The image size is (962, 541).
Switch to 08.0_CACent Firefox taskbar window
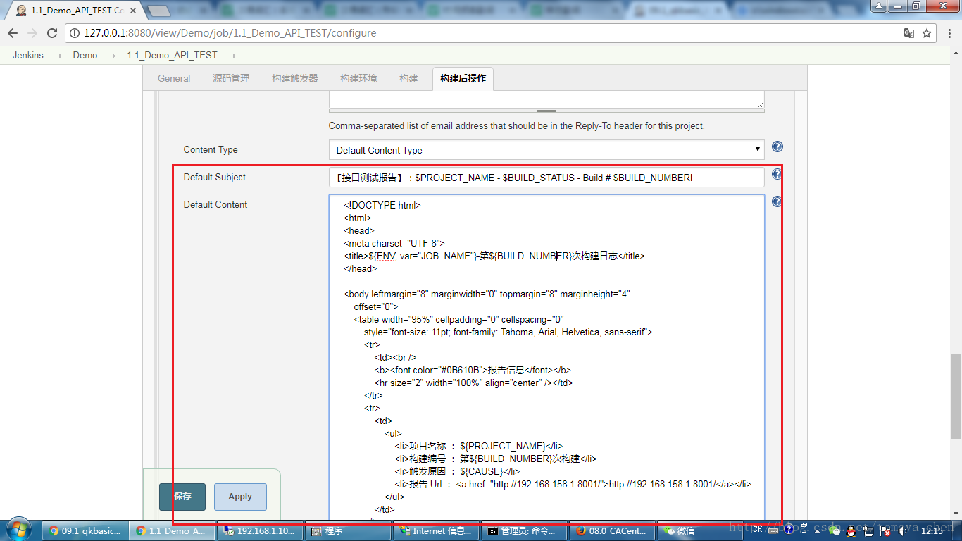tap(611, 531)
